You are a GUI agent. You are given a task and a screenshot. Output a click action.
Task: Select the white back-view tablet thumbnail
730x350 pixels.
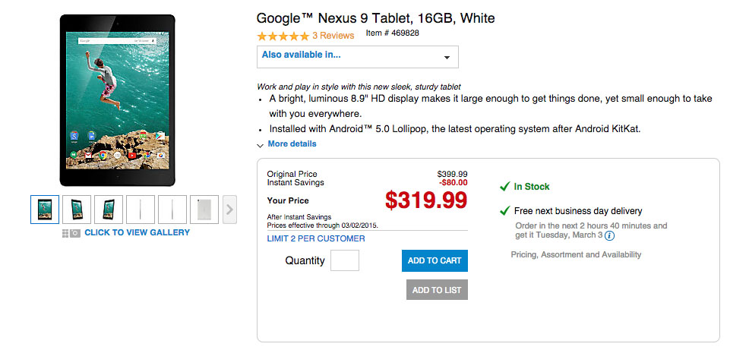[x=204, y=209]
